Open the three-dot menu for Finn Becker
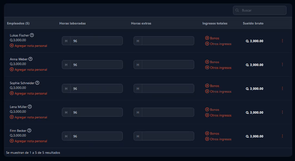The image size is (295, 161). tap(282, 136)
